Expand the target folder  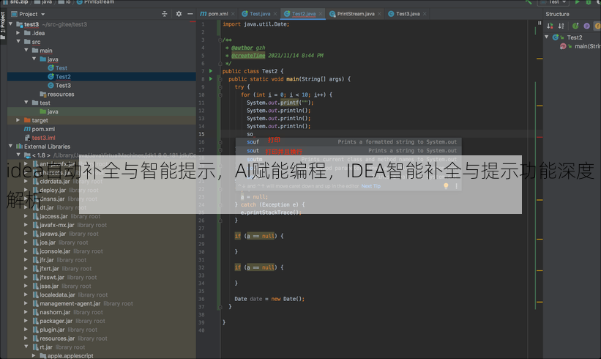pos(18,120)
